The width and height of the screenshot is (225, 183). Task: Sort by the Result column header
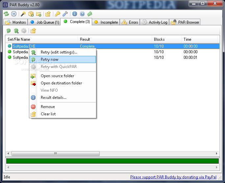[115, 39]
